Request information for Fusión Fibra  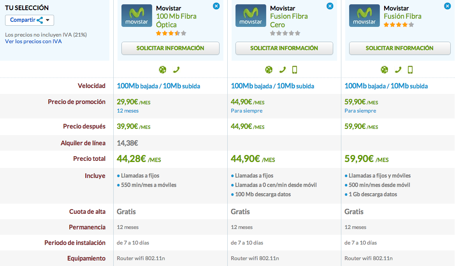[400, 48]
